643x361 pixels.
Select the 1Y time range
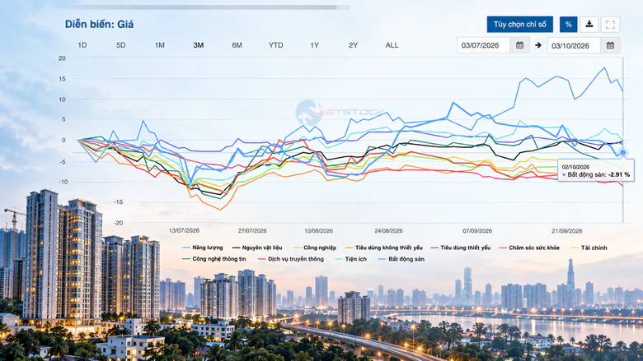(315, 45)
